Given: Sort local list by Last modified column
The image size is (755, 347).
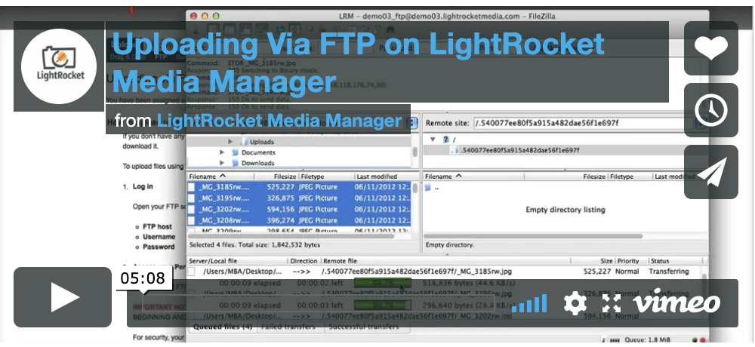Looking at the screenshot, I should click(x=384, y=177).
